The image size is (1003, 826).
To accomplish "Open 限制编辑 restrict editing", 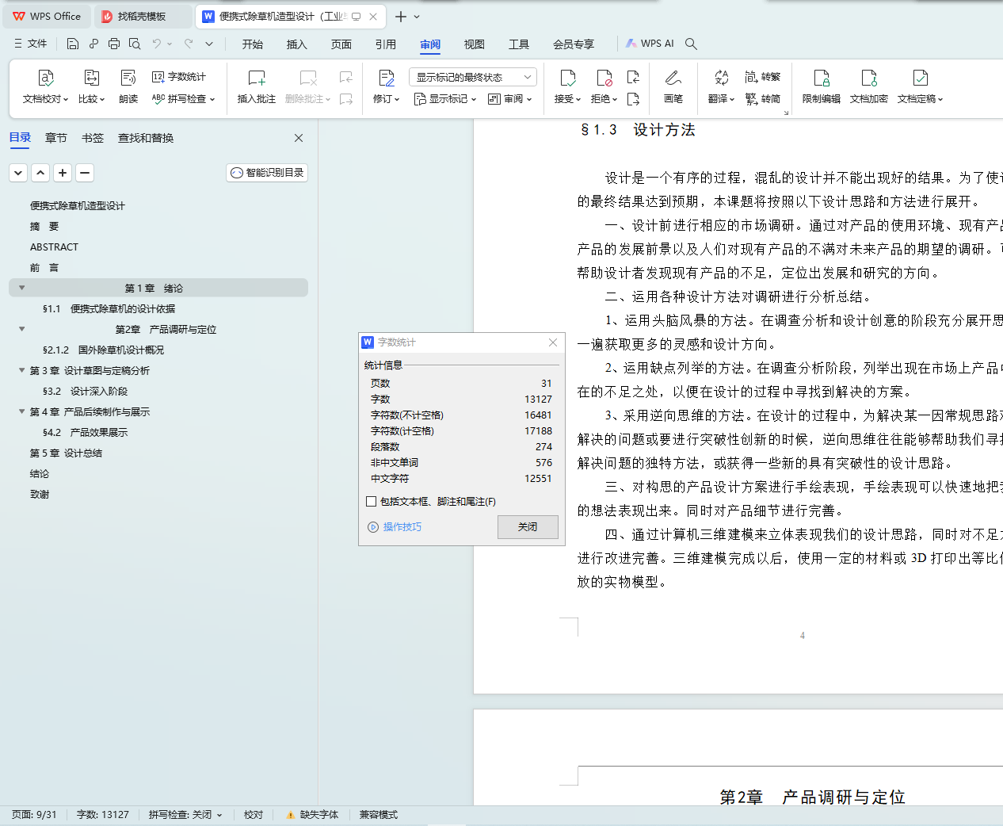I will (x=822, y=87).
